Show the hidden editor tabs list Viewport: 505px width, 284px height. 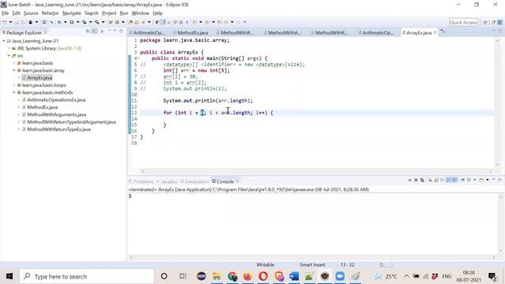[x=443, y=32]
